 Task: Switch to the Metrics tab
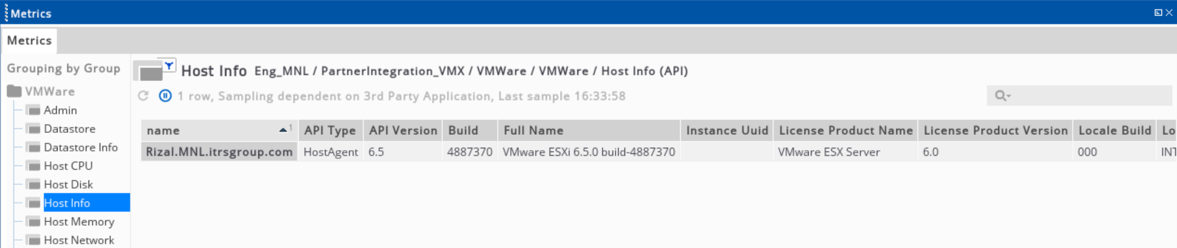29,41
